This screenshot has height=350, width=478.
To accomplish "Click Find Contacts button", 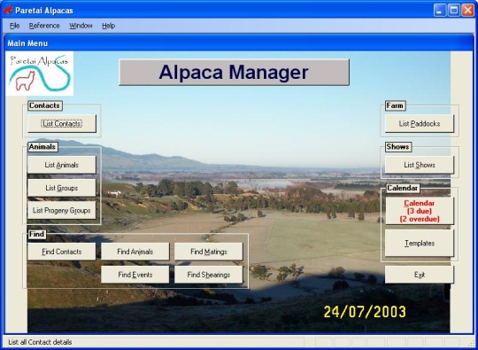I will click(x=62, y=252).
